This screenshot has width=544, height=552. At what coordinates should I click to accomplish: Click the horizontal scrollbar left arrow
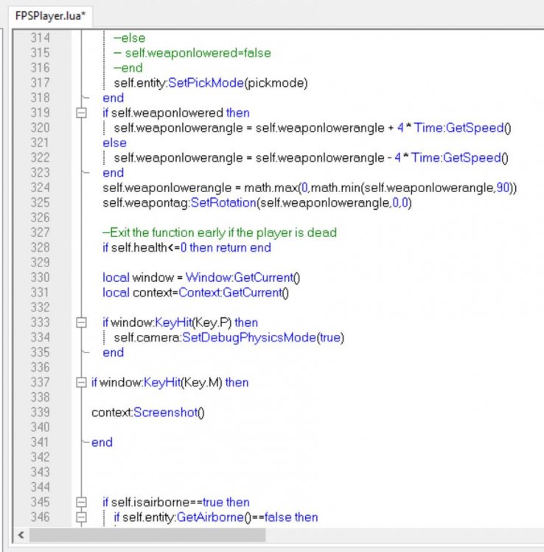21,535
